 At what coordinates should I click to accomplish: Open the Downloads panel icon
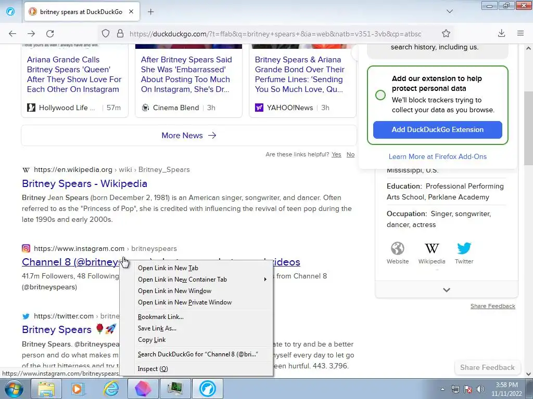[501, 33]
